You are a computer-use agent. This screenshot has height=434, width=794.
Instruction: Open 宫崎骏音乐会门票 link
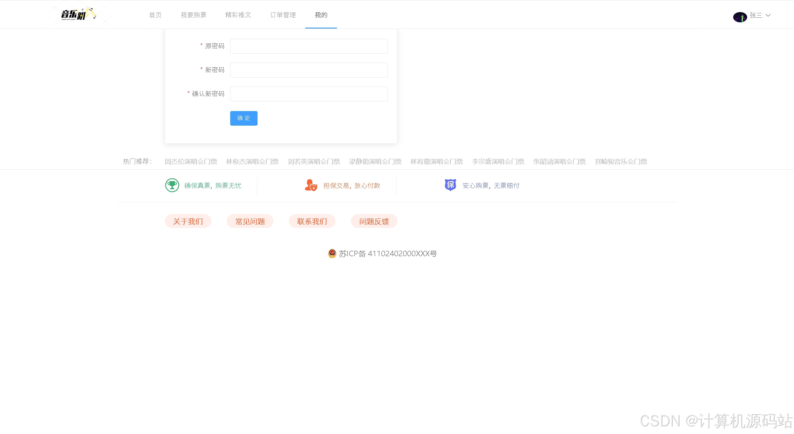(621, 162)
